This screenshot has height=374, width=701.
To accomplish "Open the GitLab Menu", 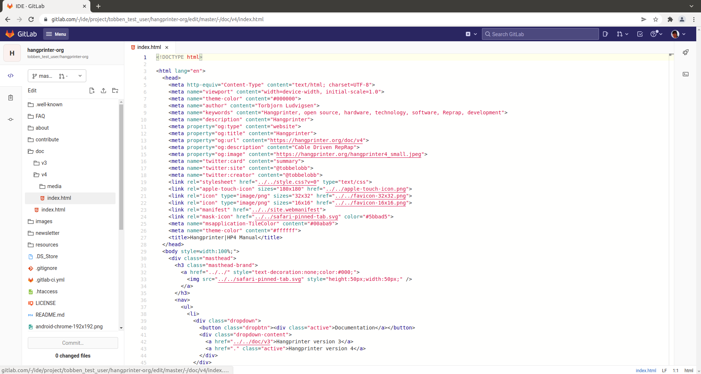I will tap(56, 34).
